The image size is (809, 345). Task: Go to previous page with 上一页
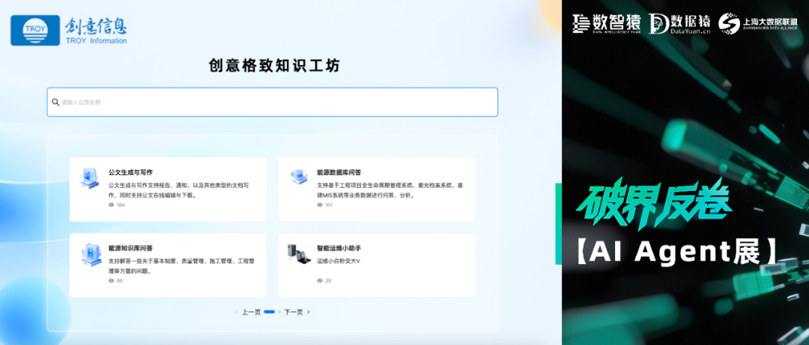[x=251, y=312]
